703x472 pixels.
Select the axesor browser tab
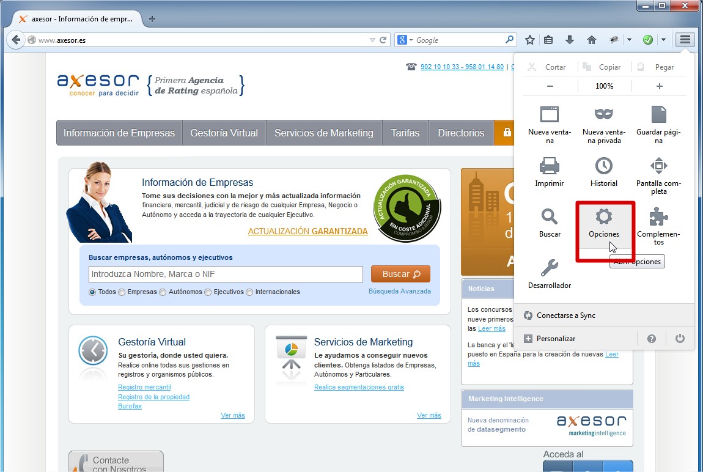tap(77, 19)
